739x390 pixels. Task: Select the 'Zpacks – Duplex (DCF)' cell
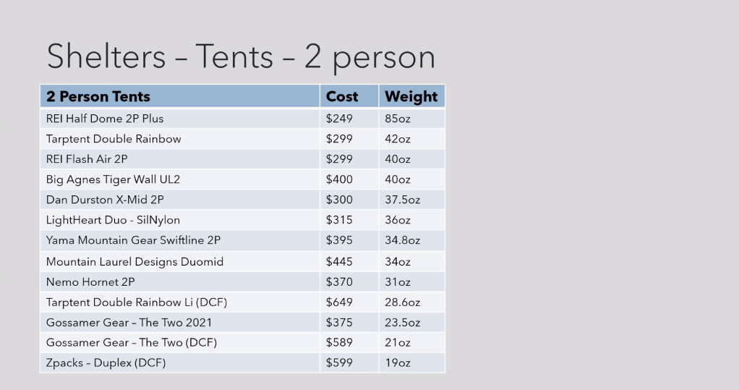(x=106, y=363)
